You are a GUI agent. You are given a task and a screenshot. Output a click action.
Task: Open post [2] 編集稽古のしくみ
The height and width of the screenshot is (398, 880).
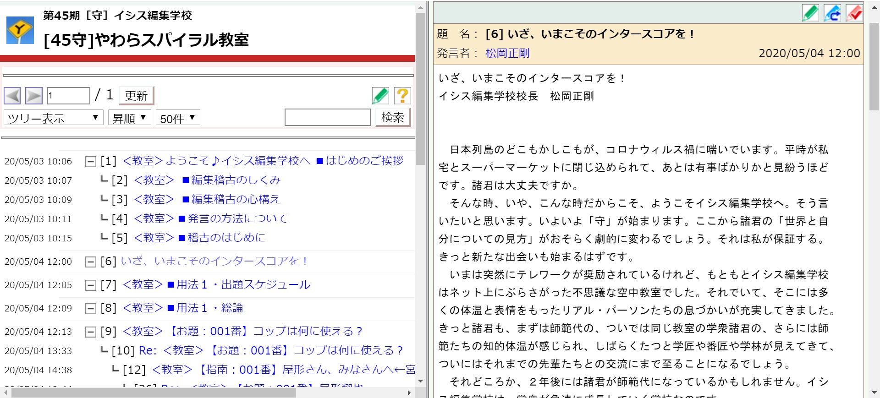[236, 180]
